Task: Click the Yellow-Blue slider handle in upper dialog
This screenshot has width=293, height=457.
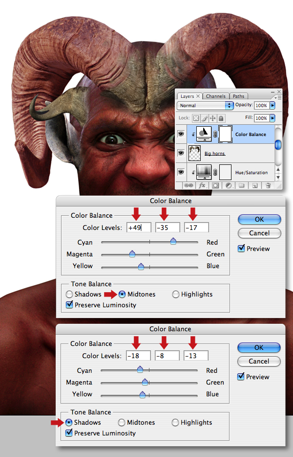Action: (141, 266)
